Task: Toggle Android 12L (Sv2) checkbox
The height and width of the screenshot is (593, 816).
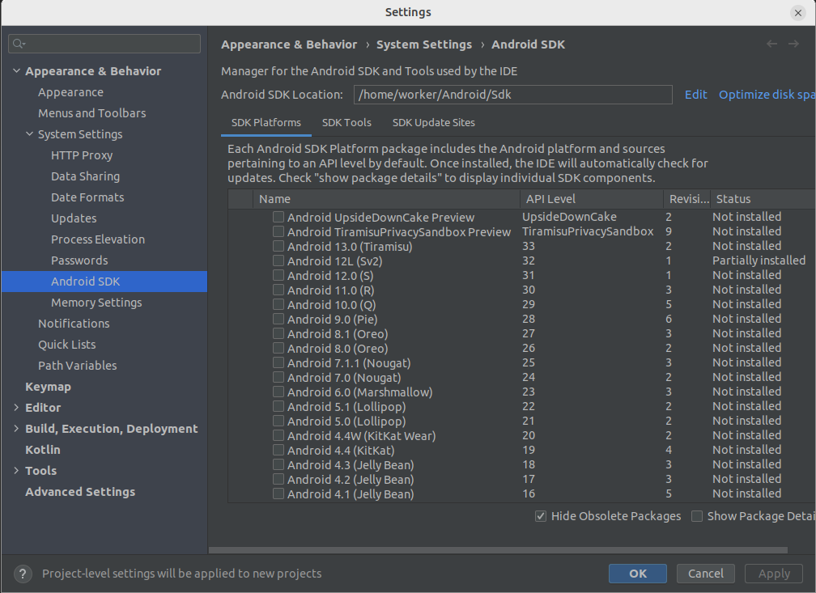Action: coord(278,260)
